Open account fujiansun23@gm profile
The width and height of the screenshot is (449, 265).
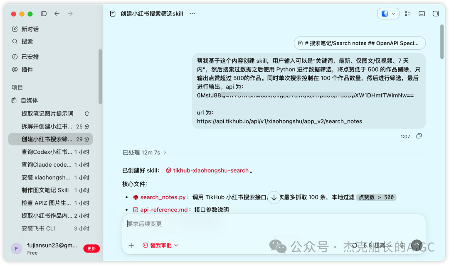(52, 248)
